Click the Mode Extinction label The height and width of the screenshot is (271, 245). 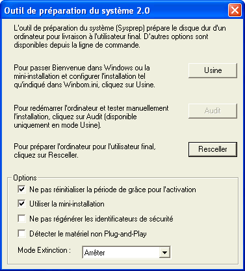tap(44, 250)
